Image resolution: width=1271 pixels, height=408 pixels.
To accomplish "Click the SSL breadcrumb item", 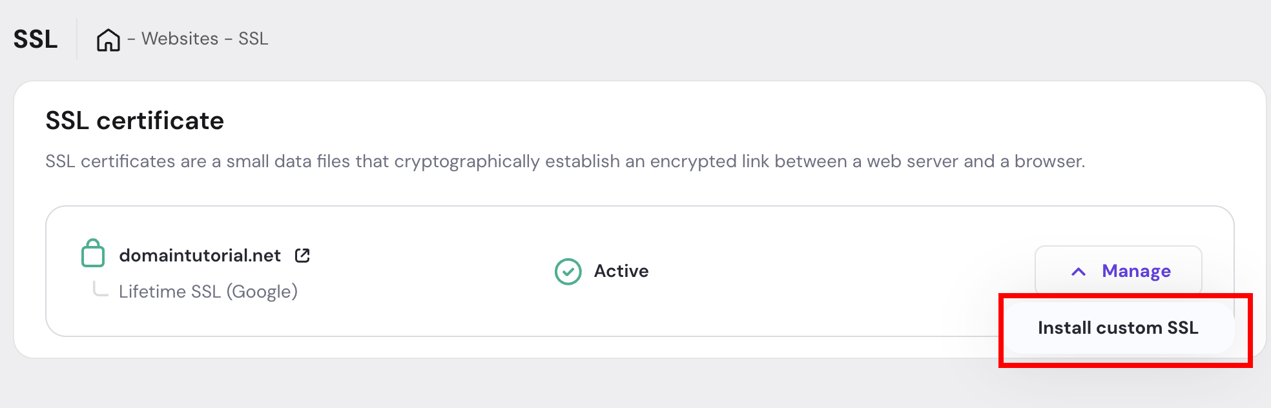I will coord(253,39).
